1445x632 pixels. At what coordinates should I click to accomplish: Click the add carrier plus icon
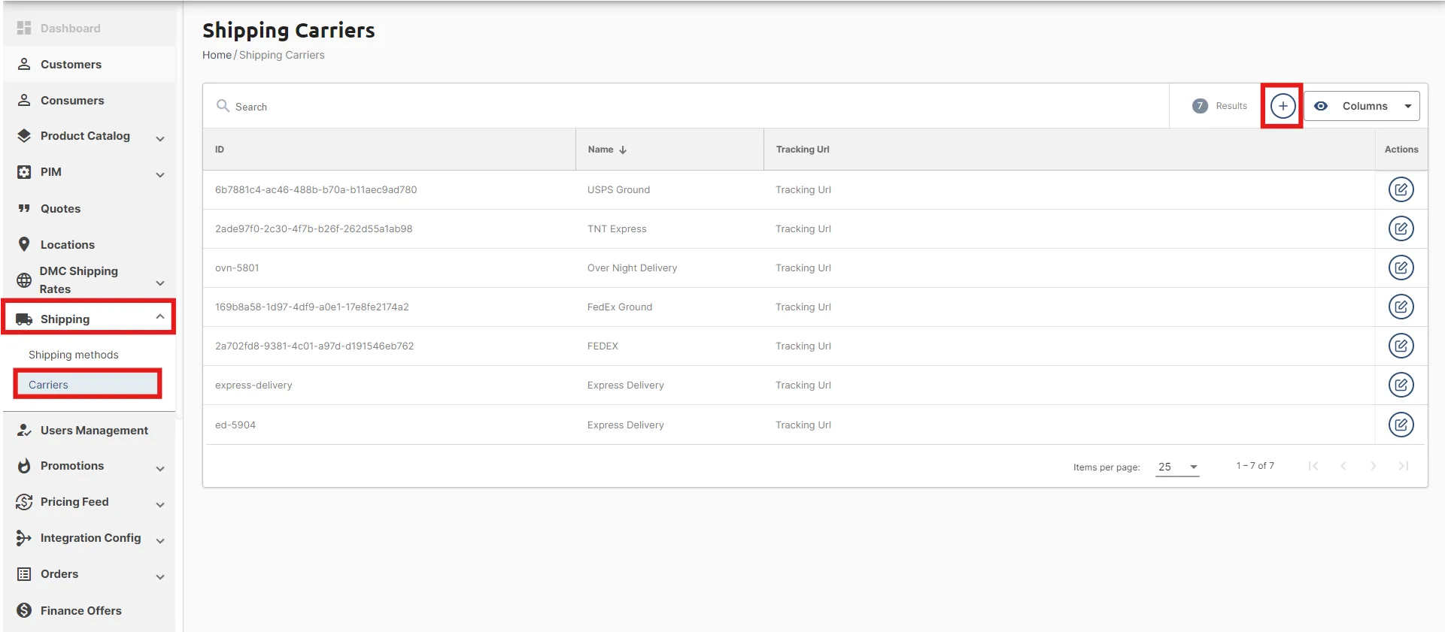1283,106
